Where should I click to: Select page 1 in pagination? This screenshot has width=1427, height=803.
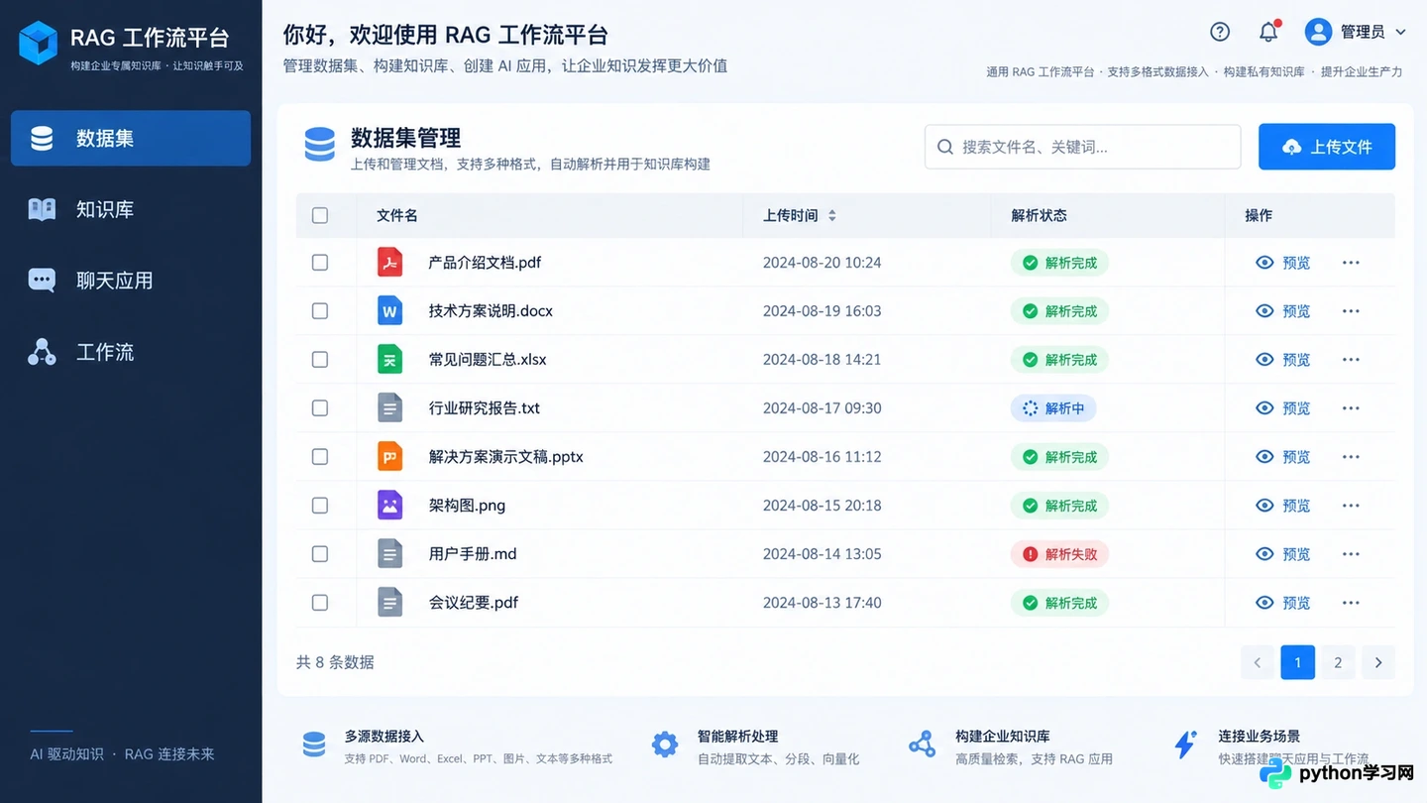1298,662
